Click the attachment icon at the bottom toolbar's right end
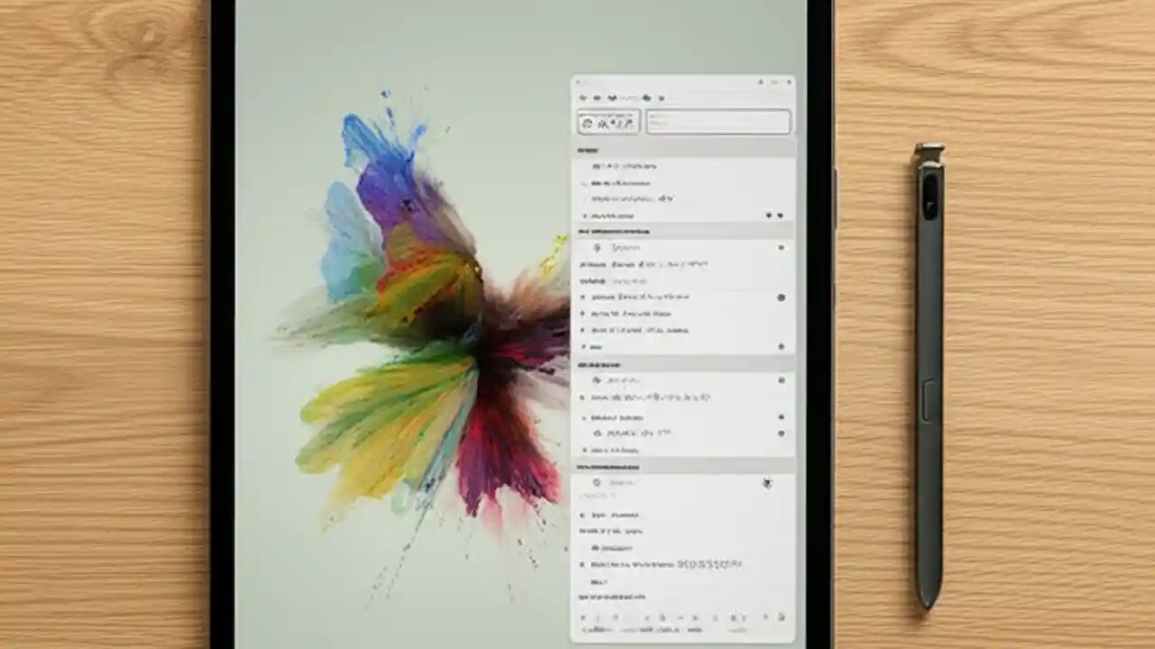Image resolution: width=1155 pixels, height=649 pixels. pyautogui.click(x=781, y=617)
